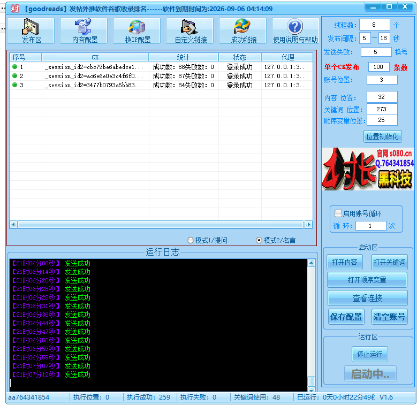The width and height of the screenshot is (417, 406).
Task: Click status bar 关键词使用: 48
Action: coord(257,397)
